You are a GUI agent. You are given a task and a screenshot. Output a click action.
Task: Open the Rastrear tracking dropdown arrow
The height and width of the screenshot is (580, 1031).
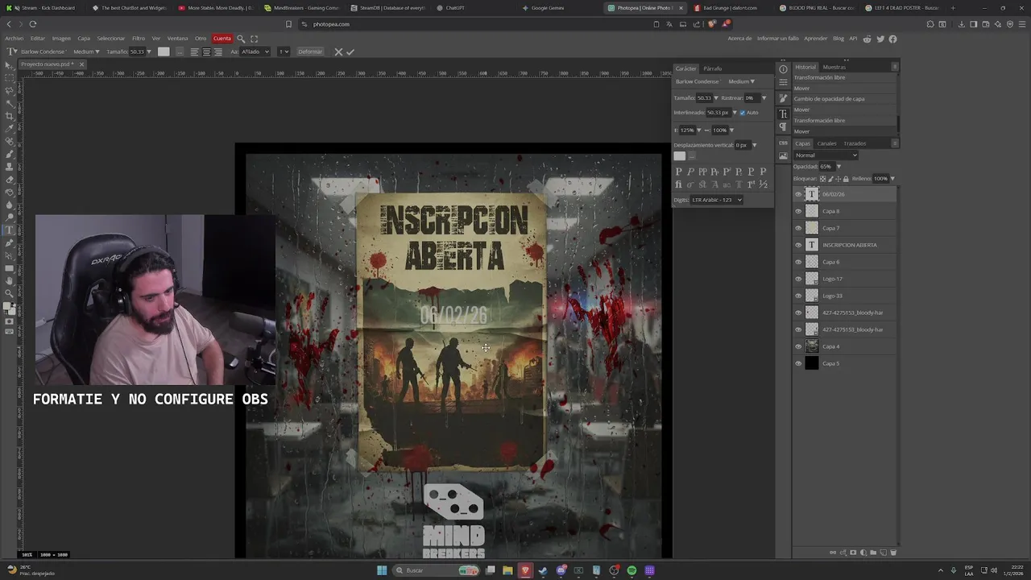coord(764,98)
